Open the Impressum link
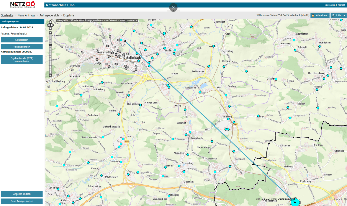 pos(330,5)
